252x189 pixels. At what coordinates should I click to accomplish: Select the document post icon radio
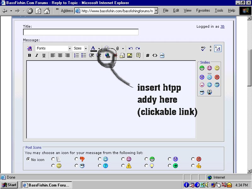pyautogui.click(x=53, y=159)
